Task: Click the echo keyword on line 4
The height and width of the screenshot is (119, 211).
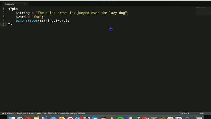Action: pyautogui.click(x=20, y=20)
